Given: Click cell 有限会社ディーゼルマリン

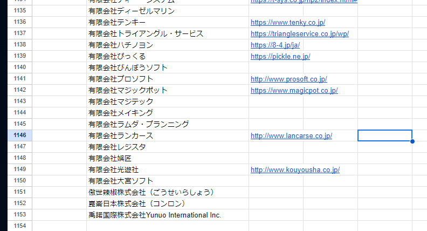Looking at the screenshot, I should 168,11.
